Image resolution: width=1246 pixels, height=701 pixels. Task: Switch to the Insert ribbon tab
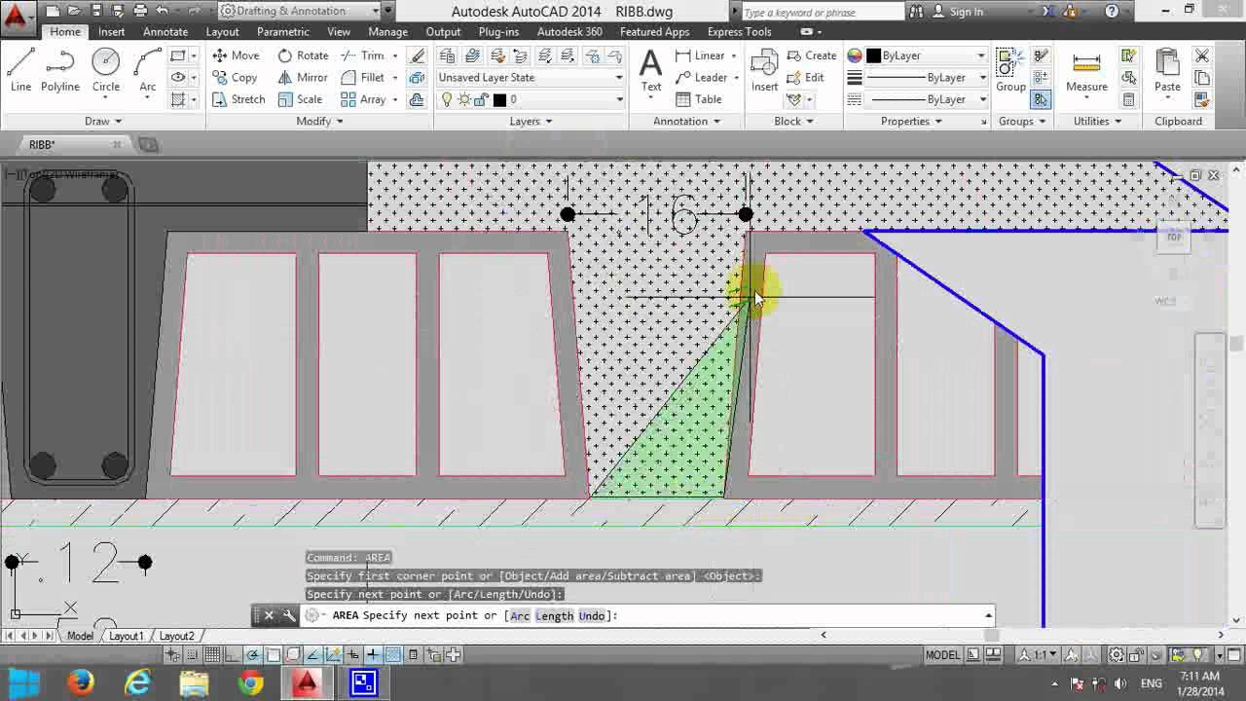pos(111,32)
